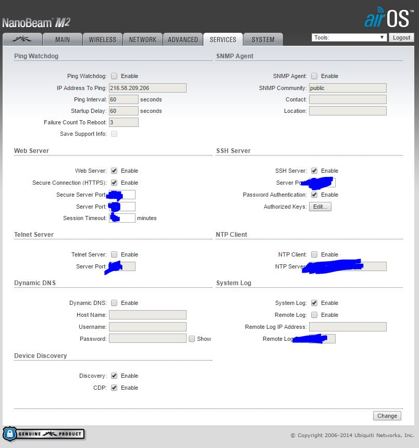Enable the NTP Client checkbox
Image resolution: width=419 pixels, height=448 pixels.
(314, 254)
